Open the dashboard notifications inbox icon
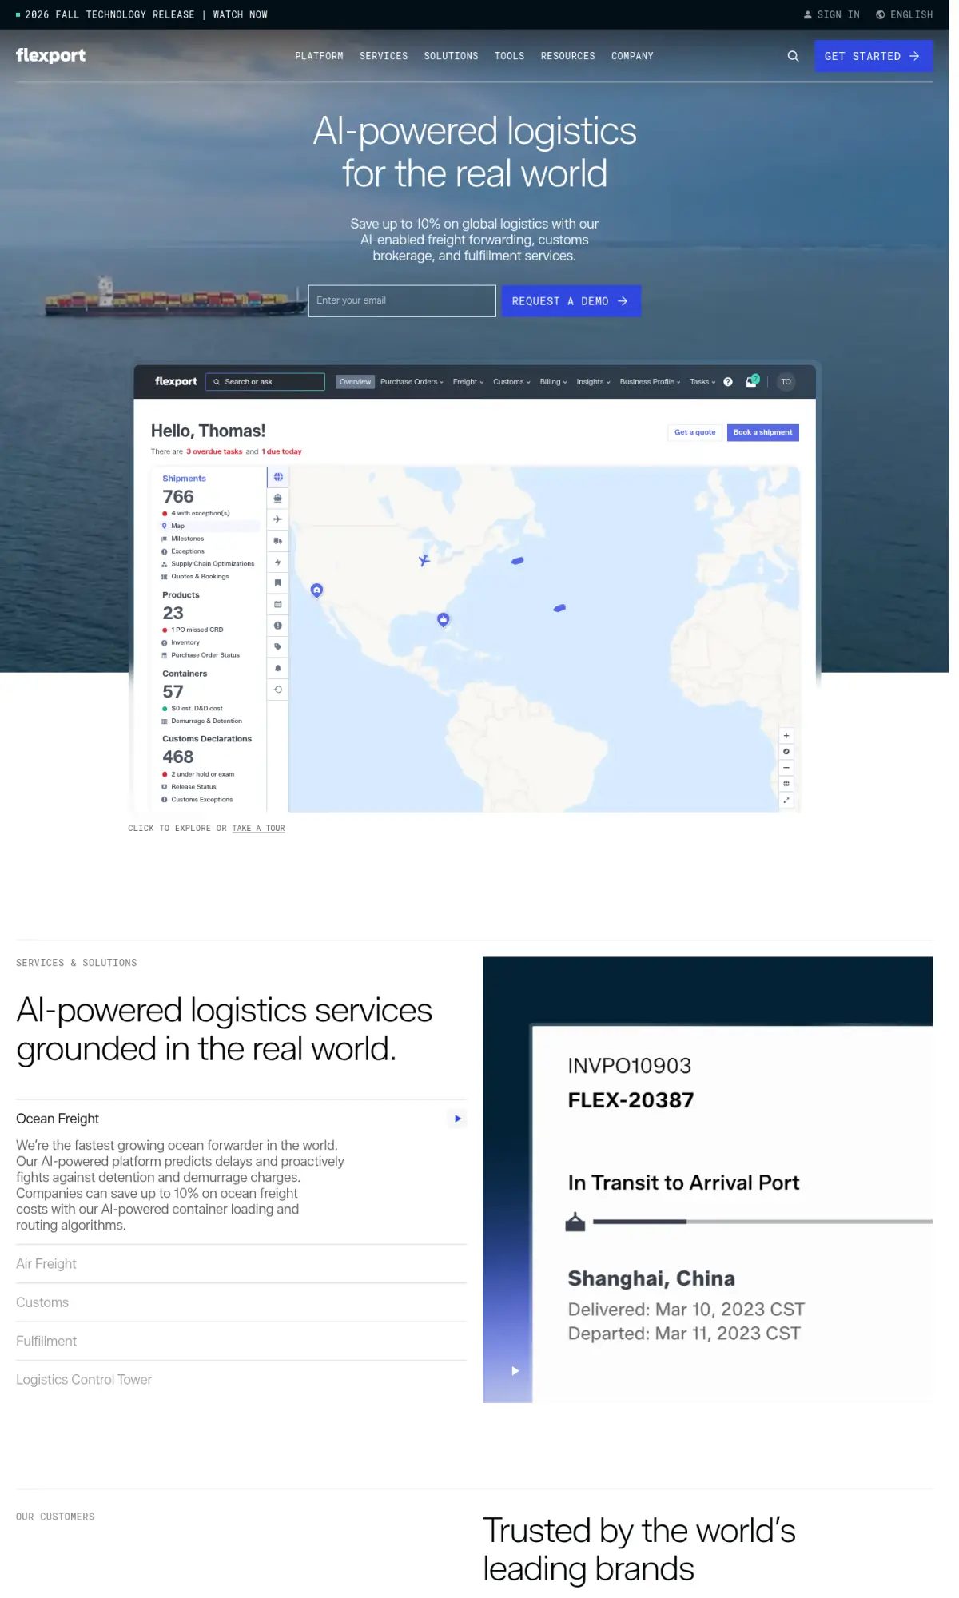 click(x=751, y=382)
